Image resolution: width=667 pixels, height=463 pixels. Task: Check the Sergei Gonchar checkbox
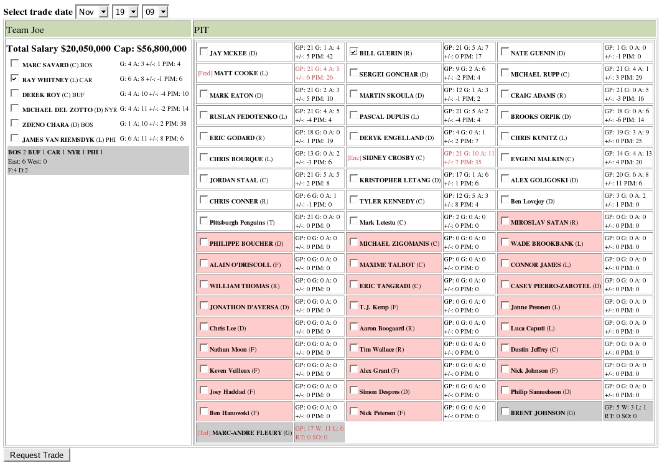(x=353, y=73)
